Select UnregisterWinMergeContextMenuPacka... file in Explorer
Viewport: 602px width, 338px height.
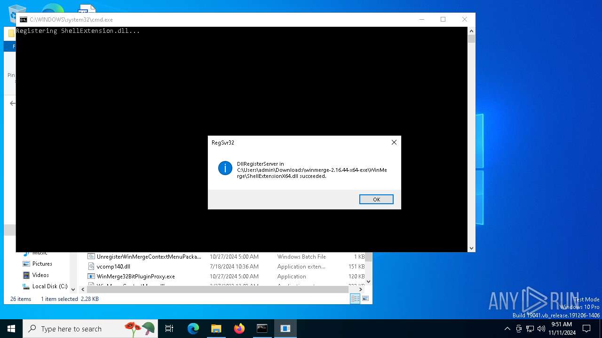(149, 257)
